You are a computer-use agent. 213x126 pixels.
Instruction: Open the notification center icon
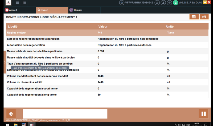[x=206, y=125]
